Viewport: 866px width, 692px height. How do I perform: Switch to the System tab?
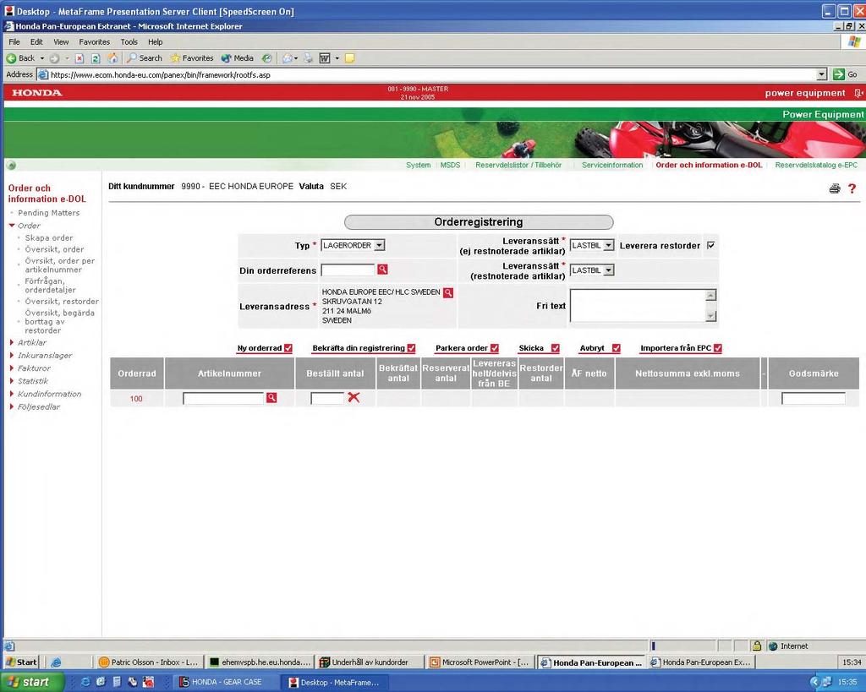[x=418, y=165]
